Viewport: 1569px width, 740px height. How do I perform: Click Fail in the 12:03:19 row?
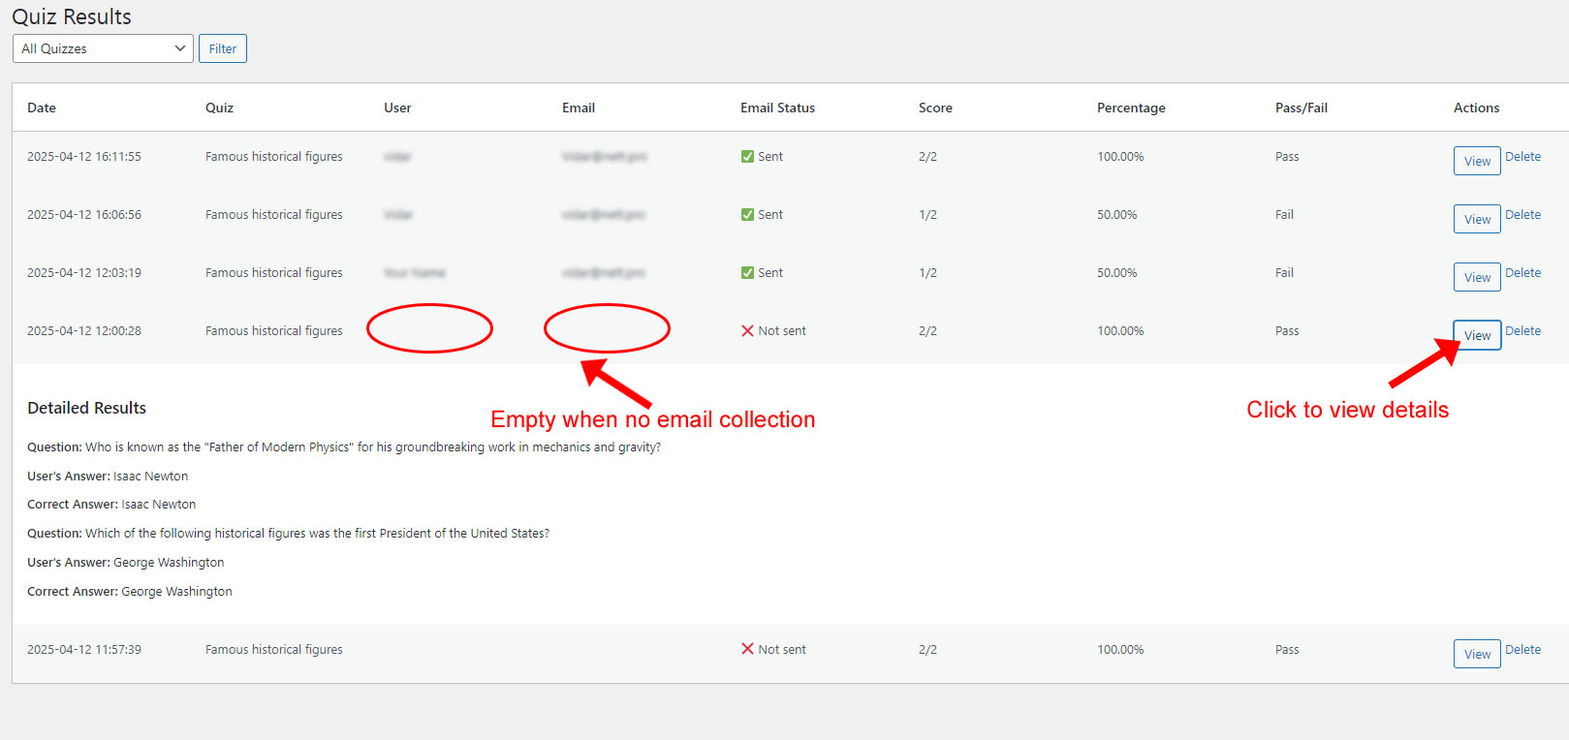pos(1284,272)
